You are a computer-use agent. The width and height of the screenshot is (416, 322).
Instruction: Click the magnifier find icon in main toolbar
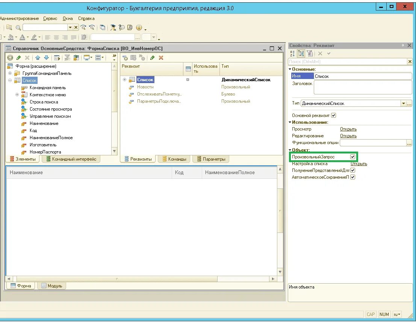[18, 27]
